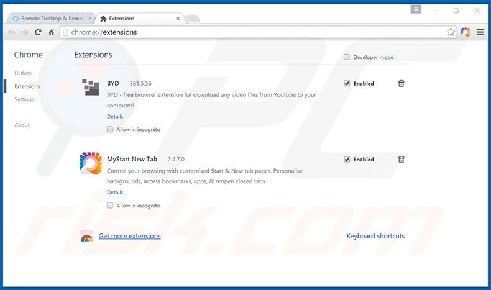Viewport: 491px width, 290px height.
Task: Open the home page icon
Action: tap(52, 32)
